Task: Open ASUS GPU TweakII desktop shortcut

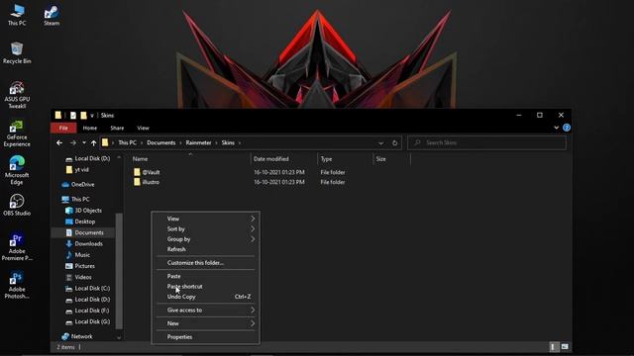Action: [x=17, y=95]
